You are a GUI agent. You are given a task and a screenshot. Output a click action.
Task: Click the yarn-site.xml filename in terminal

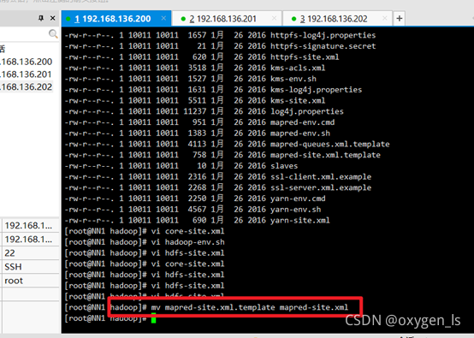pos(299,221)
